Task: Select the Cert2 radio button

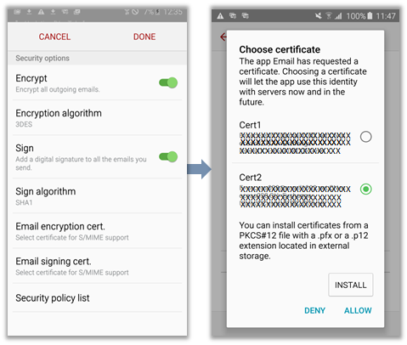Action: coord(365,189)
